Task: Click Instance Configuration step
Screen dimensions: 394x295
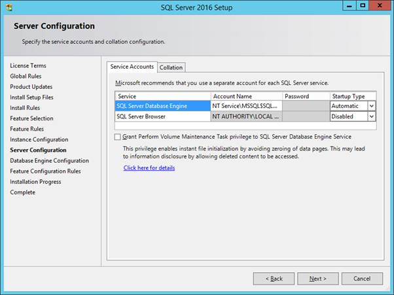Action: (39, 139)
